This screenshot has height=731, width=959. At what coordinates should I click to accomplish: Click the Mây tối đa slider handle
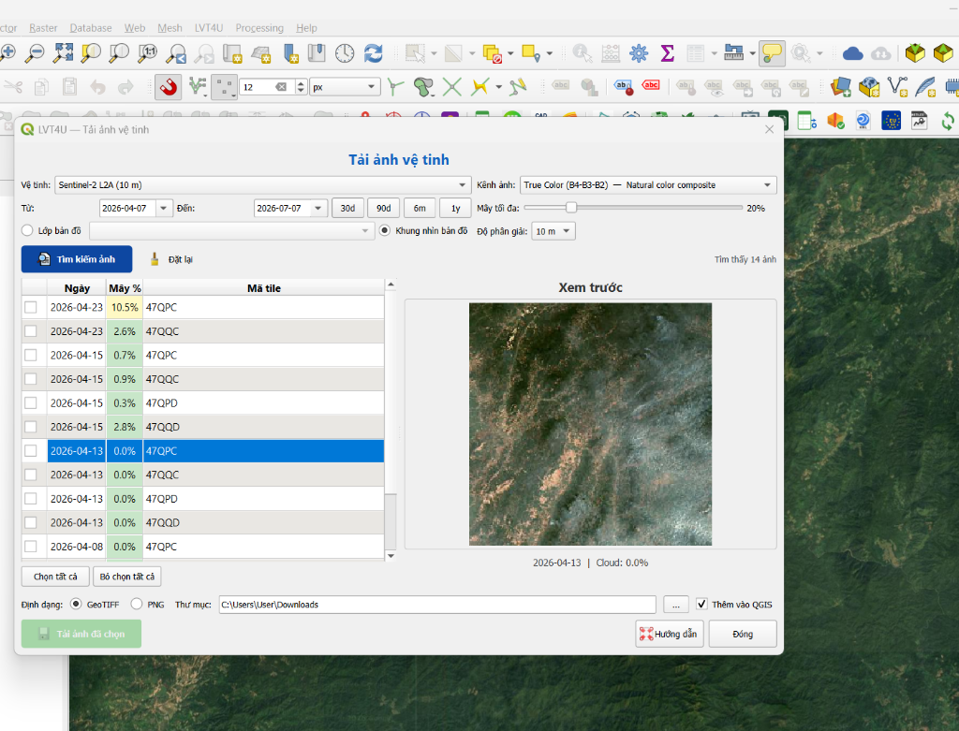click(x=570, y=208)
